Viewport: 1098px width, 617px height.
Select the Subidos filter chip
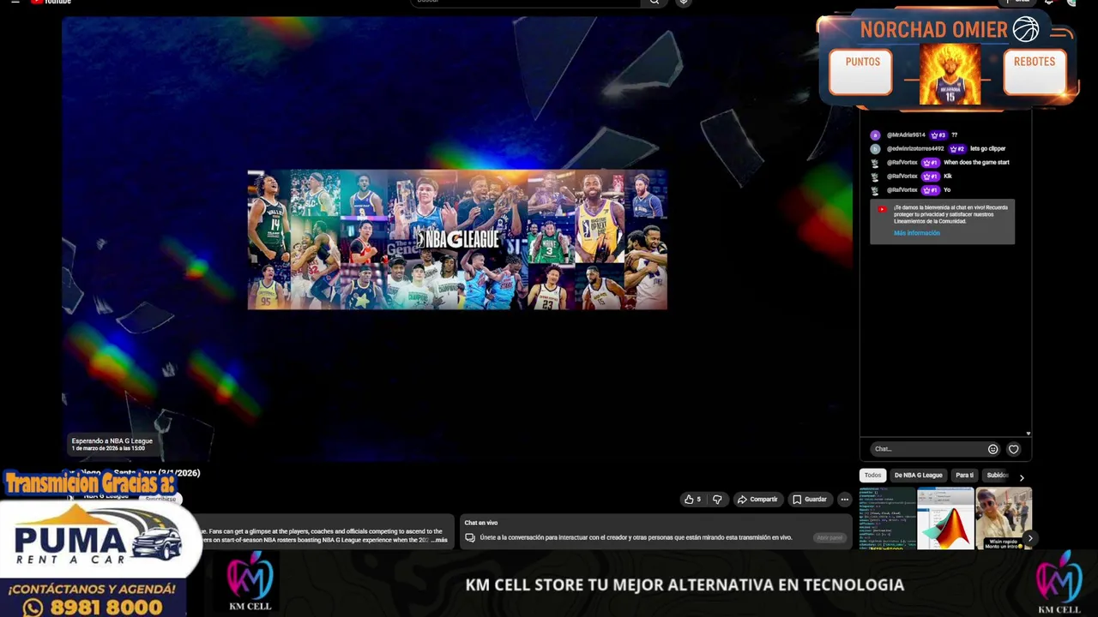pyautogui.click(x=998, y=476)
